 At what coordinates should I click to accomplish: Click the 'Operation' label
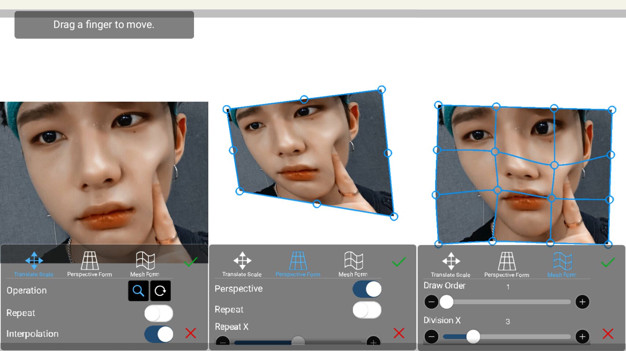27,291
